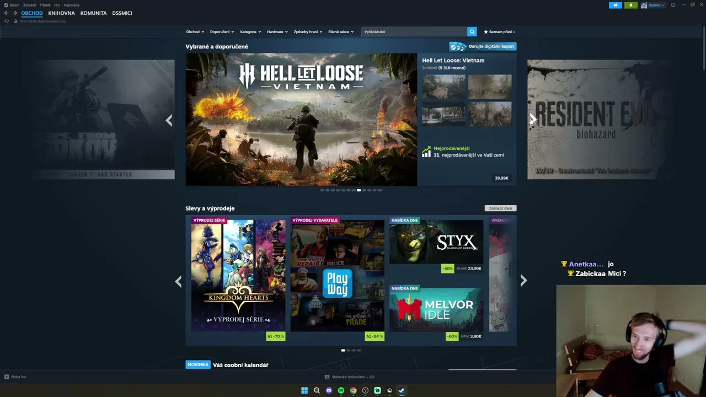706x397 pixels.
Task: Expand the Způsoby hraní dropdown
Action: (x=308, y=32)
